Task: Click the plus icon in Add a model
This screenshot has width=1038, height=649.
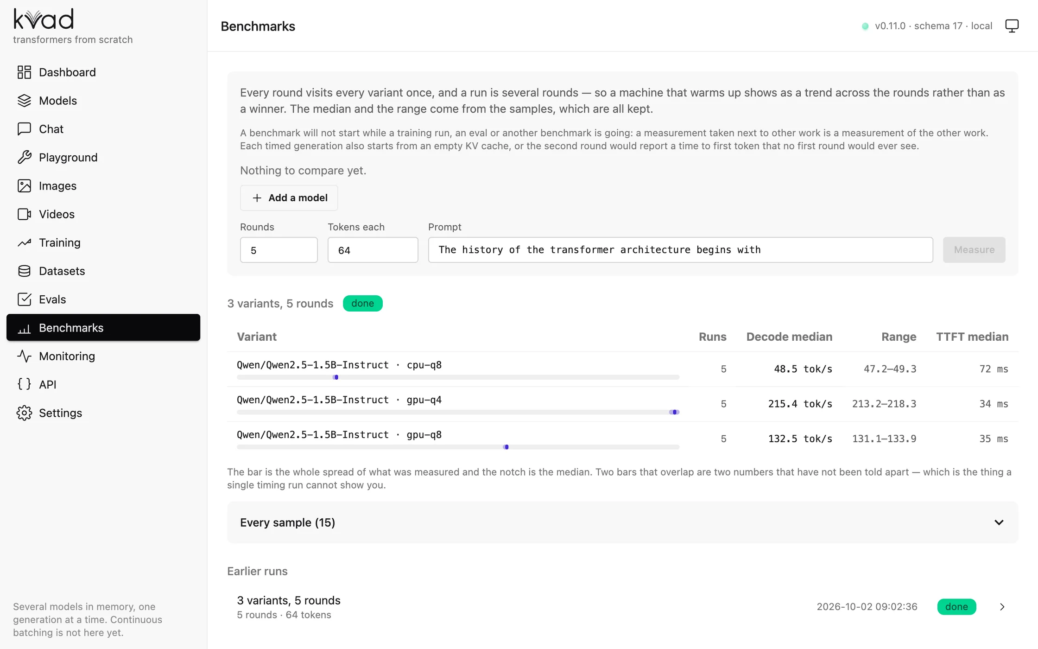Action: [x=257, y=198]
